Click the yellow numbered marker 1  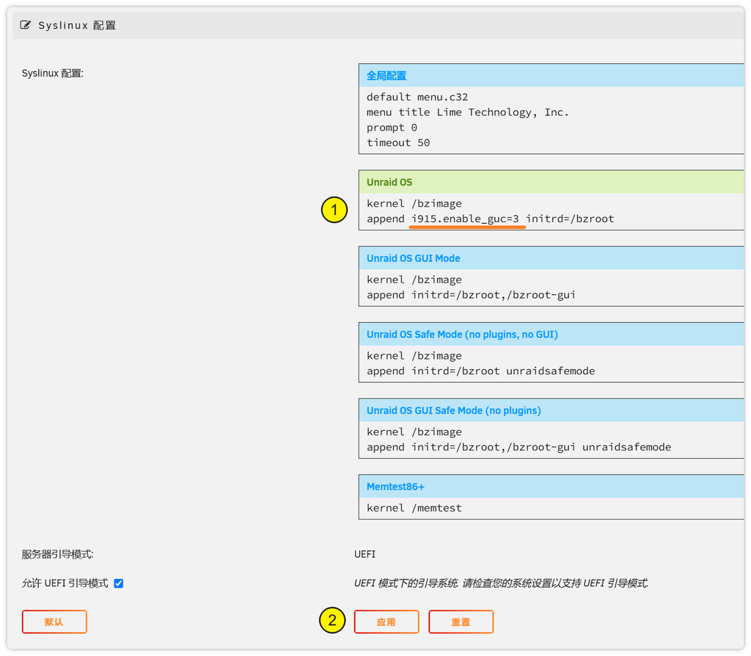click(334, 211)
